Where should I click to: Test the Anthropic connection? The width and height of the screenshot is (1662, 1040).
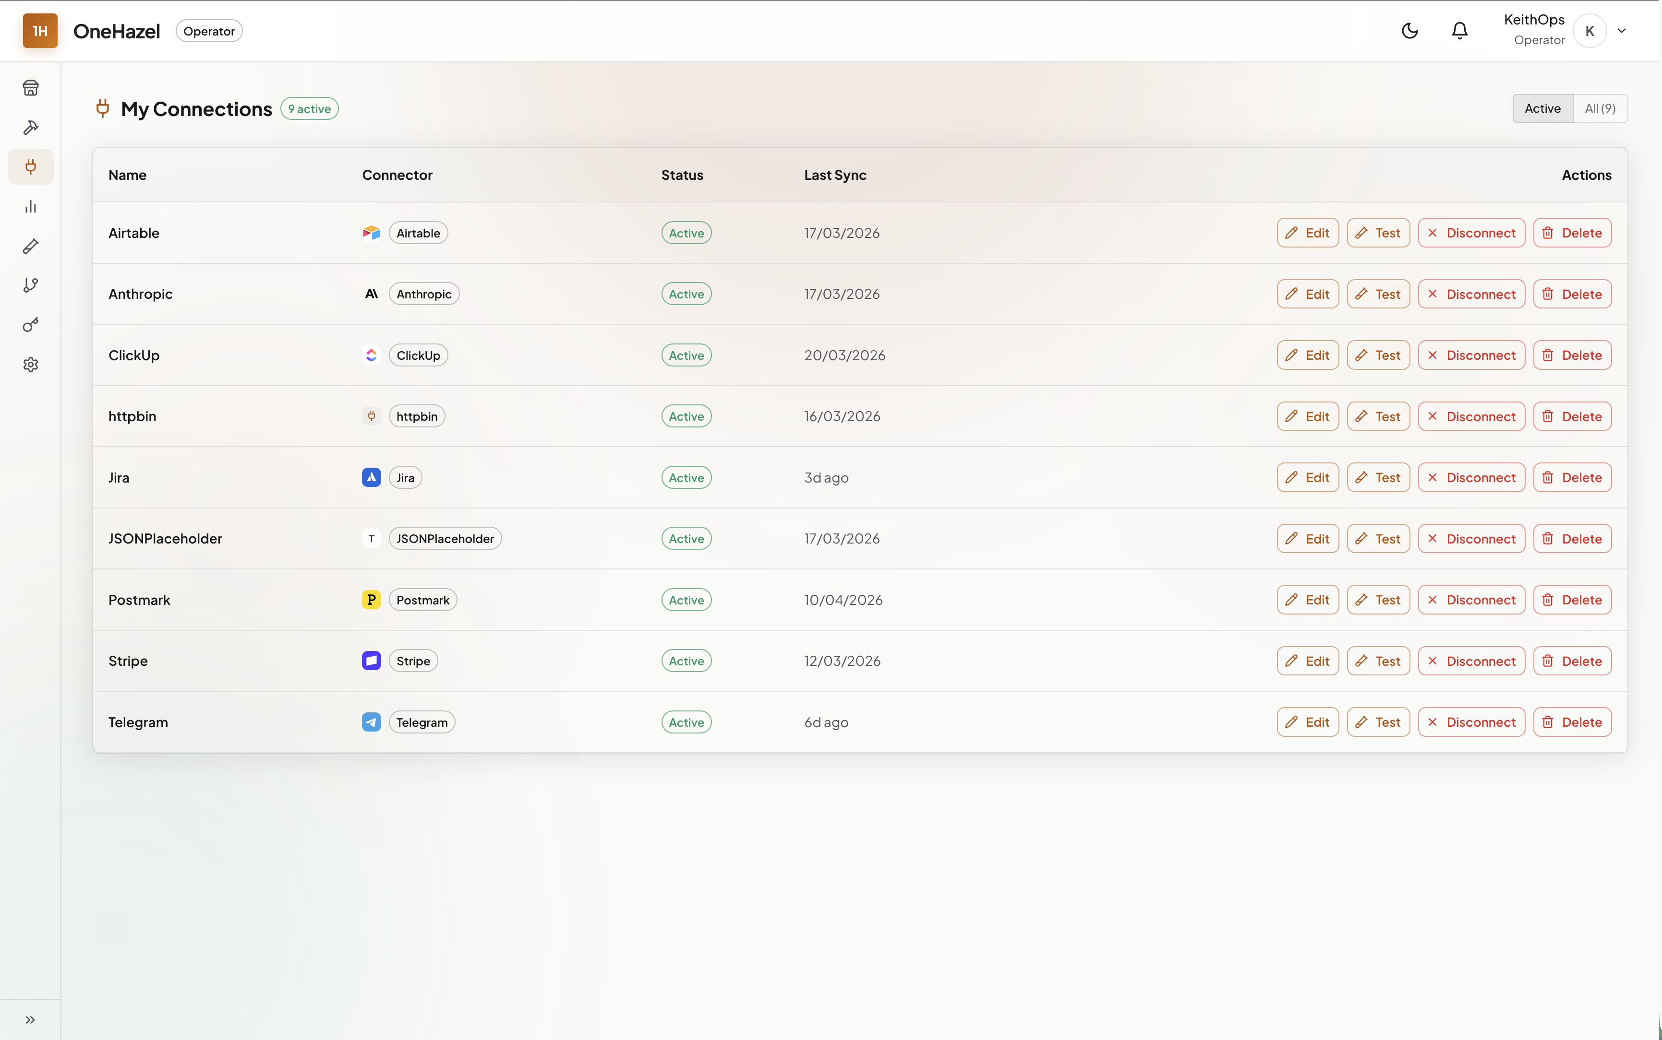pos(1378,294)
